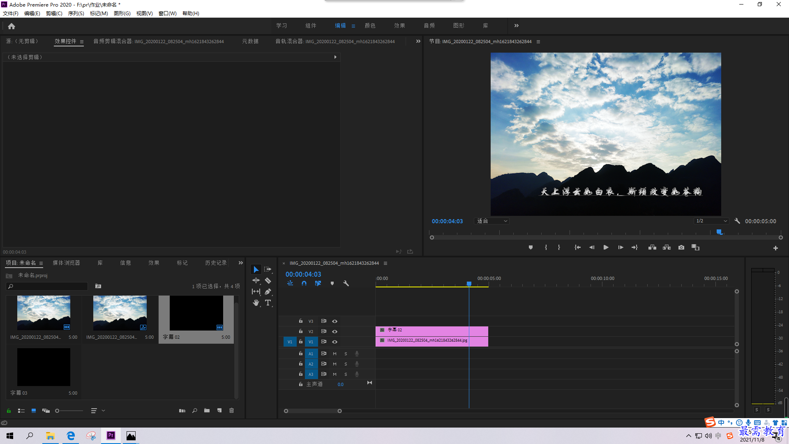Mark In point in Program monitor
This screenshot has height=444, width=789.
point(546,247)
